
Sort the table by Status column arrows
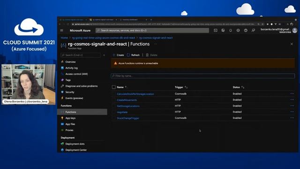coord(243,87)
